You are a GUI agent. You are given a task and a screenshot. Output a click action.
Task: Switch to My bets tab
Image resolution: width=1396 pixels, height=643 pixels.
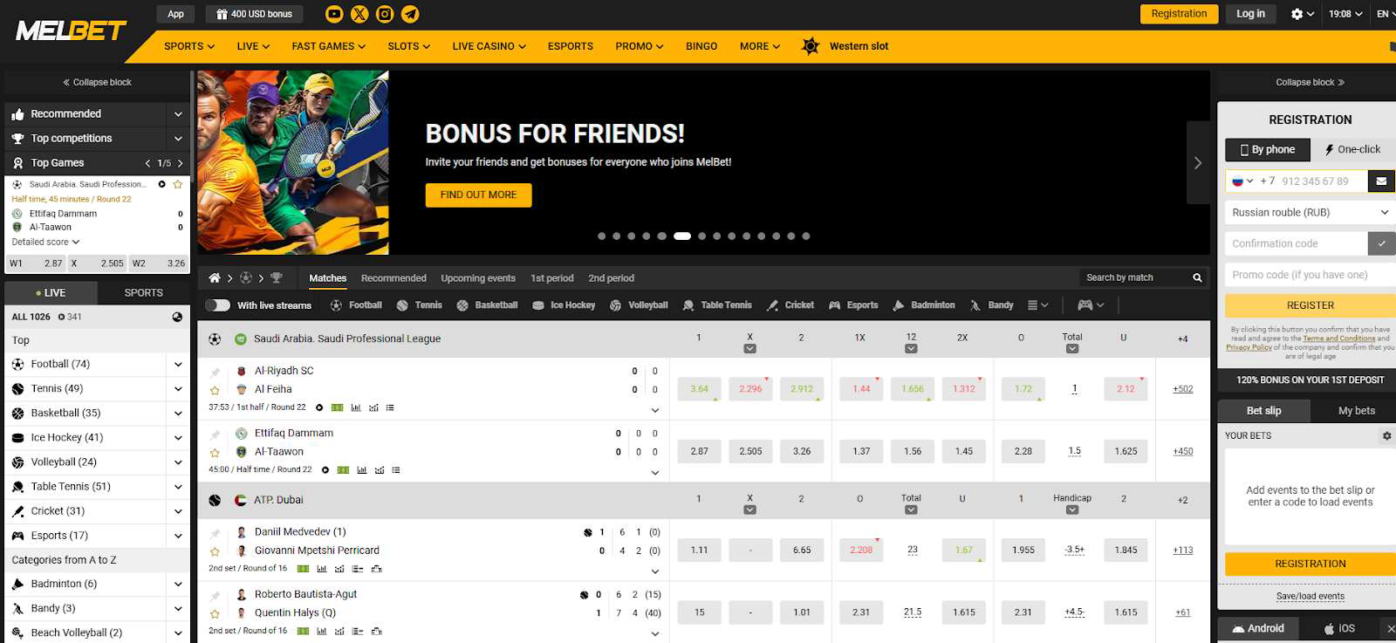point(1356,411)
